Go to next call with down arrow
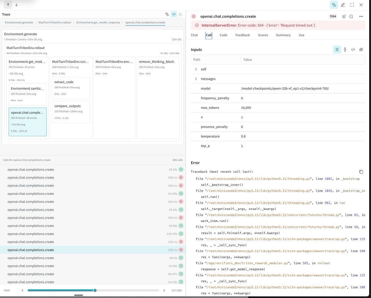This screenshot has height=298, width=371. 16,5
